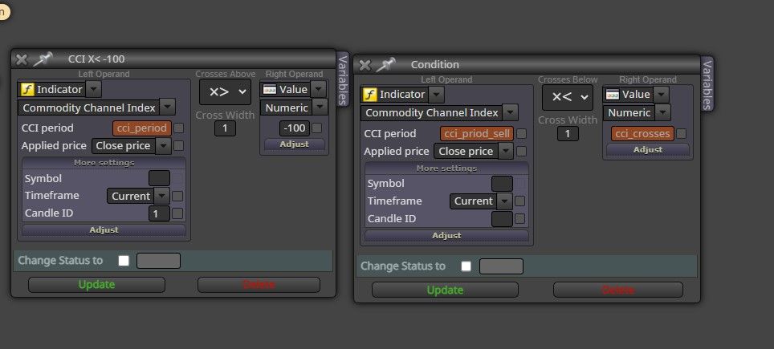Click Cross Width field in CCI X< -100 panel
Image resolution: width=774 pixels, height=349 pixels.
tap(225, 128)
